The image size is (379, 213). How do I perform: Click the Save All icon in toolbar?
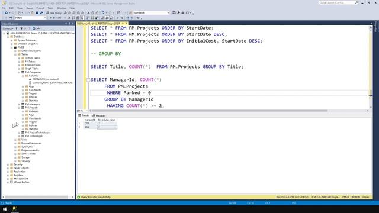tap(41, 13)
